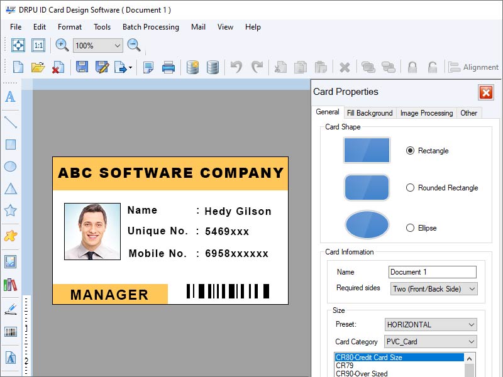Switch to the Fill Background tab

click(370, 113)
